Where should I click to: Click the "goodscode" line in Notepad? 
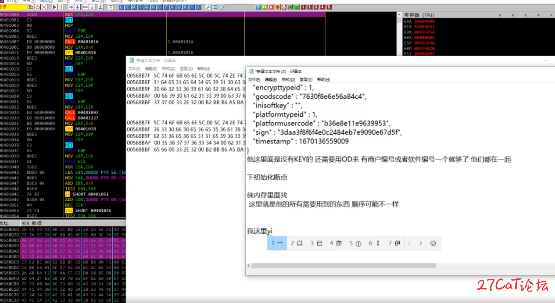(x=309, y=96)
